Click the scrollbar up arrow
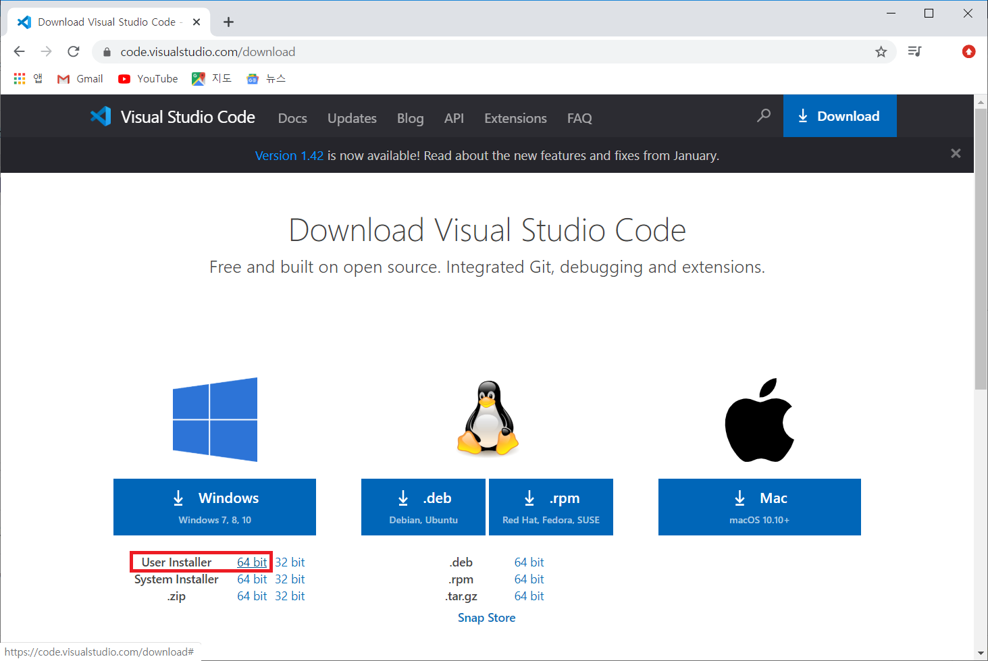Screen dimensions: 988x661 pyautogui.click(x=981, y=101)
